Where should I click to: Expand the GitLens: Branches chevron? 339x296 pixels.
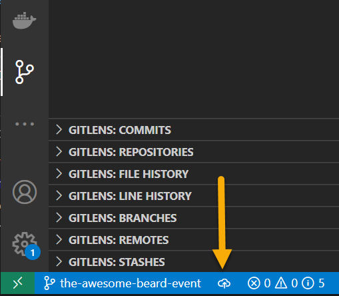[x=59, y=217]
